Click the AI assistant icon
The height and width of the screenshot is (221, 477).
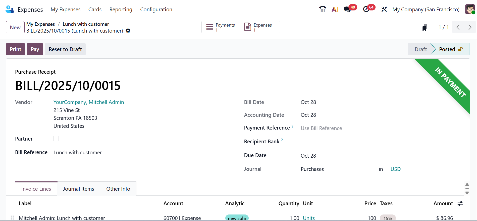[335, 9]
